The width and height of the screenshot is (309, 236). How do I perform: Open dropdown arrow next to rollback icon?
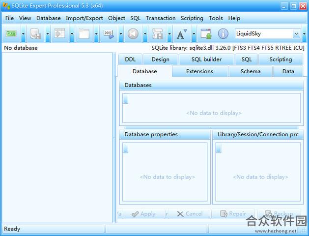click(x=145, y=34)
